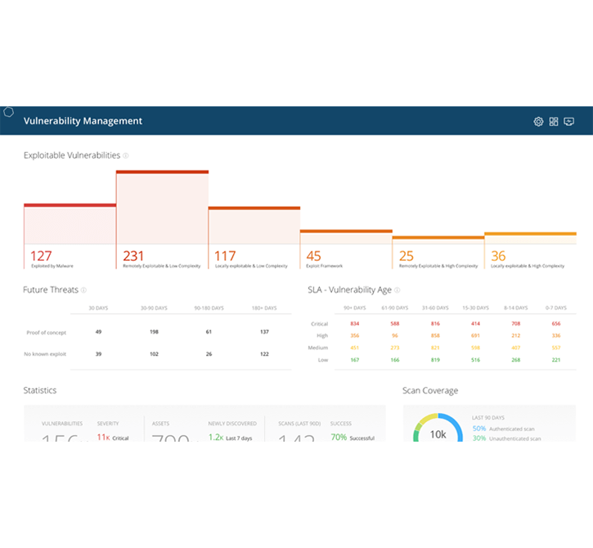Select the 231 Remotely Exploitable Low Complexity card

[x=162, y=220]
